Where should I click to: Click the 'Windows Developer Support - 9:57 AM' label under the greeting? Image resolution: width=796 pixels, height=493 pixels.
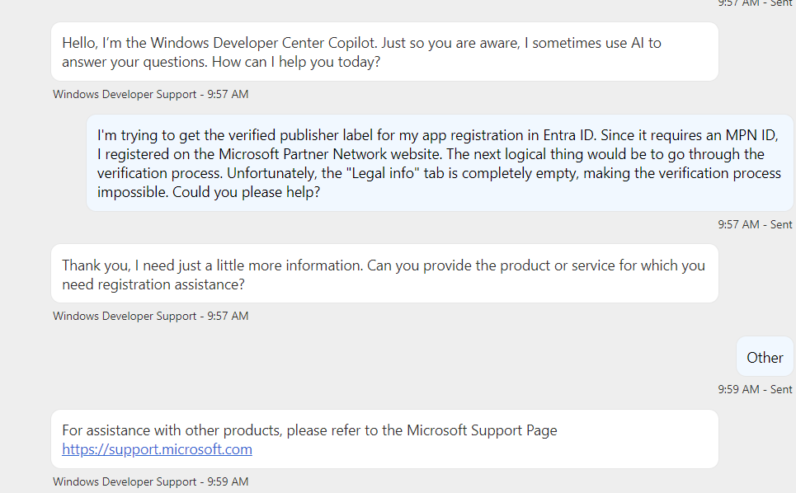click(x=151, y=94)
